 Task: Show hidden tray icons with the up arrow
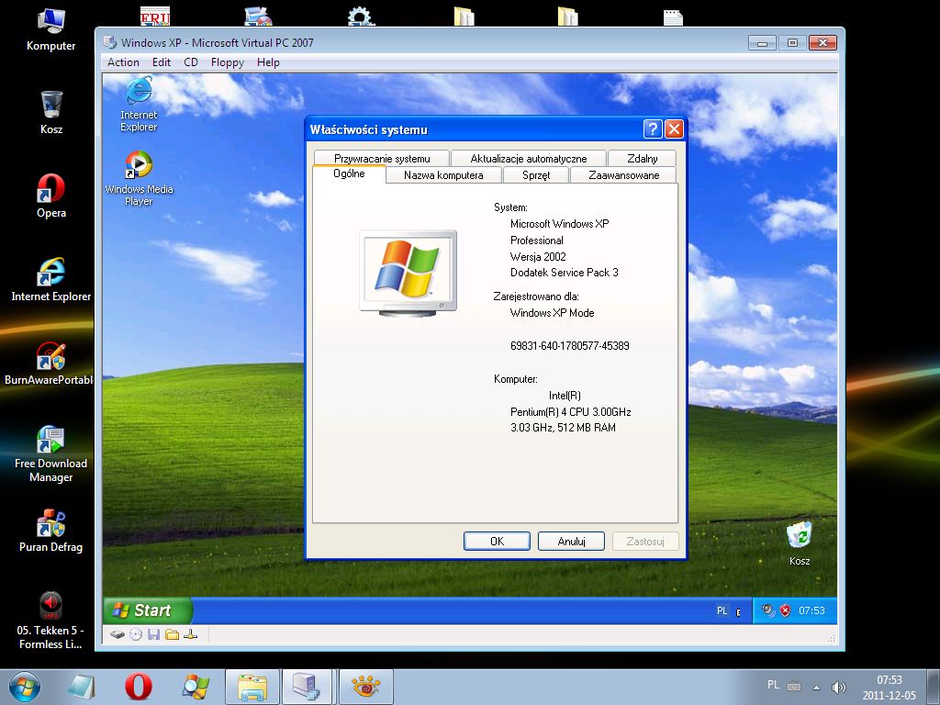click(x=816, y=687)
